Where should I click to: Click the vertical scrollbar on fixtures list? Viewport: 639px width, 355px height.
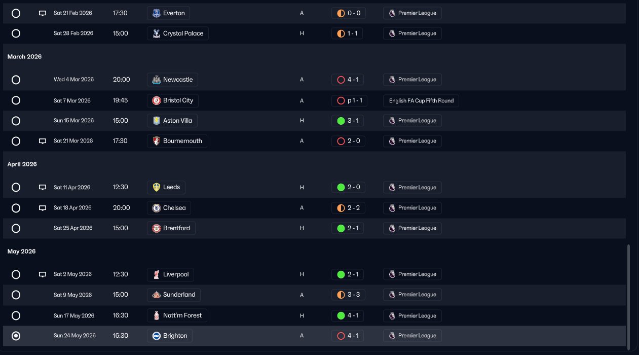coord(629,297)
